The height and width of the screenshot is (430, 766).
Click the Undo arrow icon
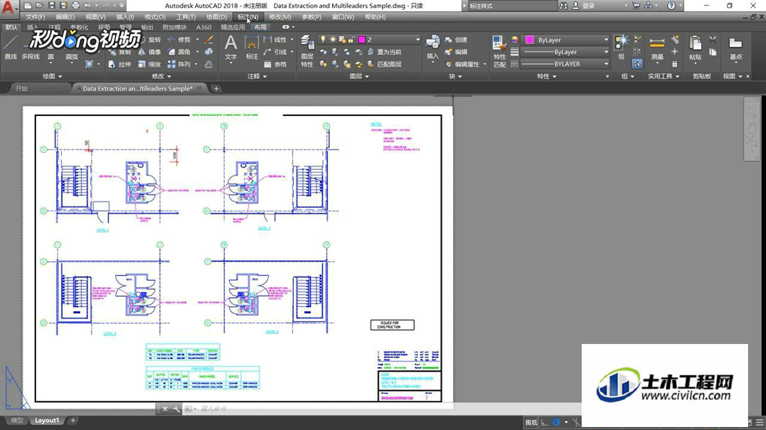click(87, 5)
